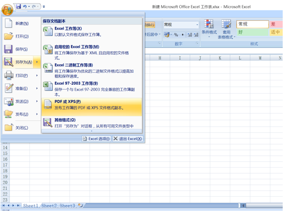This screenshot has width=303, height=217.
Task: Apply the red 差 cell style
Action: pos(276,24)
